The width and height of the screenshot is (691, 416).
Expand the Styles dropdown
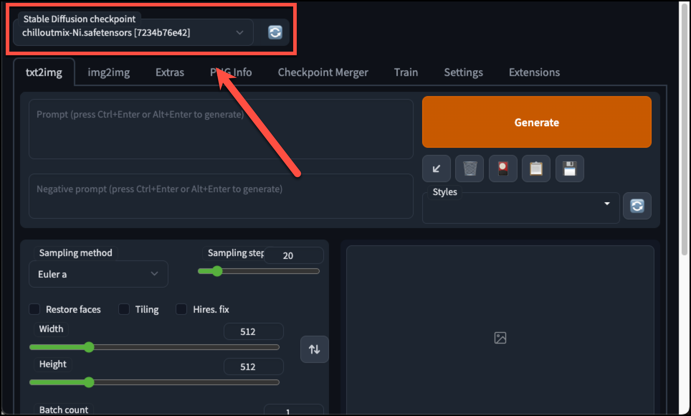point(521,208)
